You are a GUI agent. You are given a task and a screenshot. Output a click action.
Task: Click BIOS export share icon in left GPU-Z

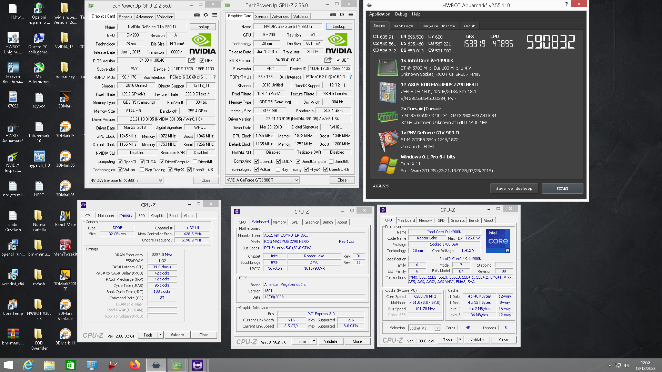tap(192, 60)
